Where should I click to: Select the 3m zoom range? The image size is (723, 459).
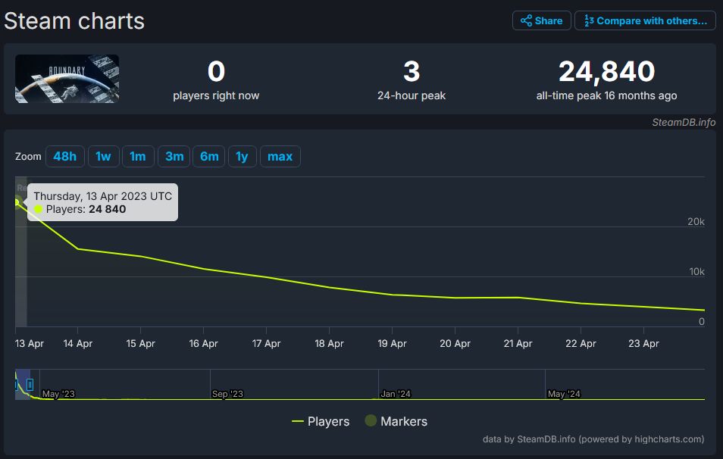click(x=174, y=156)
